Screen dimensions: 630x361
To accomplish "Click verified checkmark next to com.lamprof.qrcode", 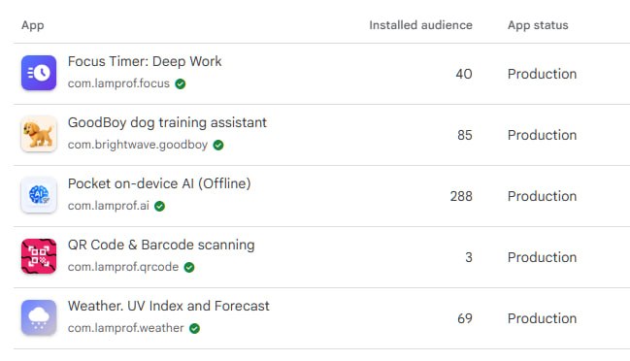I will [189, 267].
